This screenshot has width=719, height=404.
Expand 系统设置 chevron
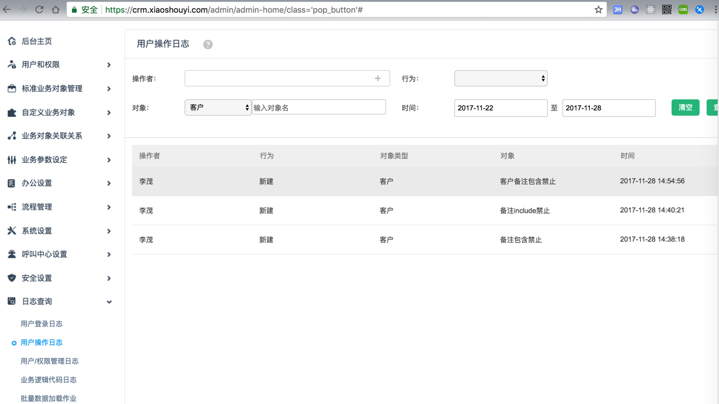tap(109, 231)
